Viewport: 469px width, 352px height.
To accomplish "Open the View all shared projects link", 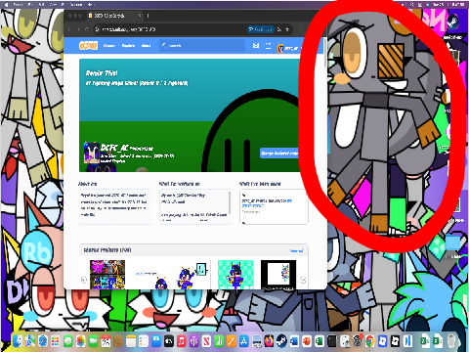I will click(x=296, y=250).
